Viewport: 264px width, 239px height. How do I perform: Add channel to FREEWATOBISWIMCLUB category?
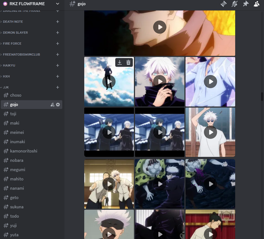tap(58, 54)
